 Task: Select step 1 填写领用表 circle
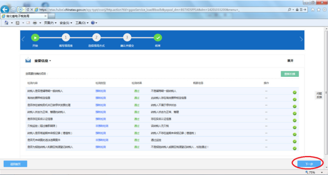point(66,38)
